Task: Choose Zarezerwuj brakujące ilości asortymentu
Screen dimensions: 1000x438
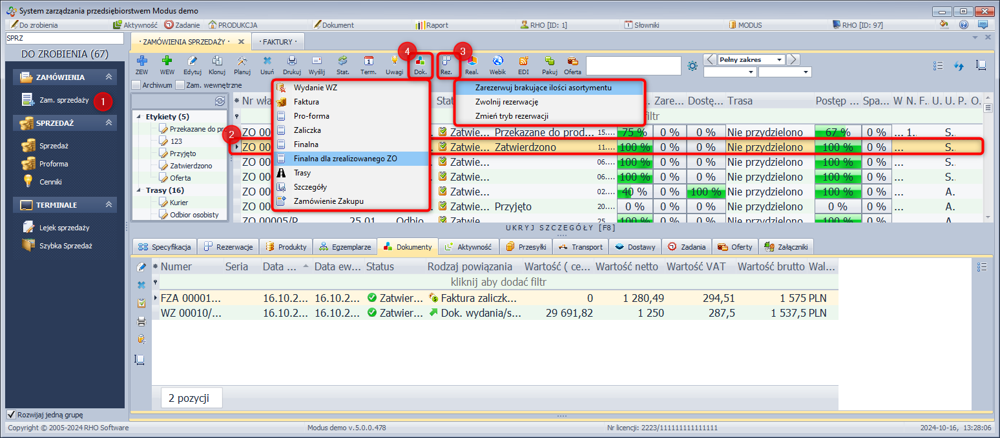Action: (543, 88)
